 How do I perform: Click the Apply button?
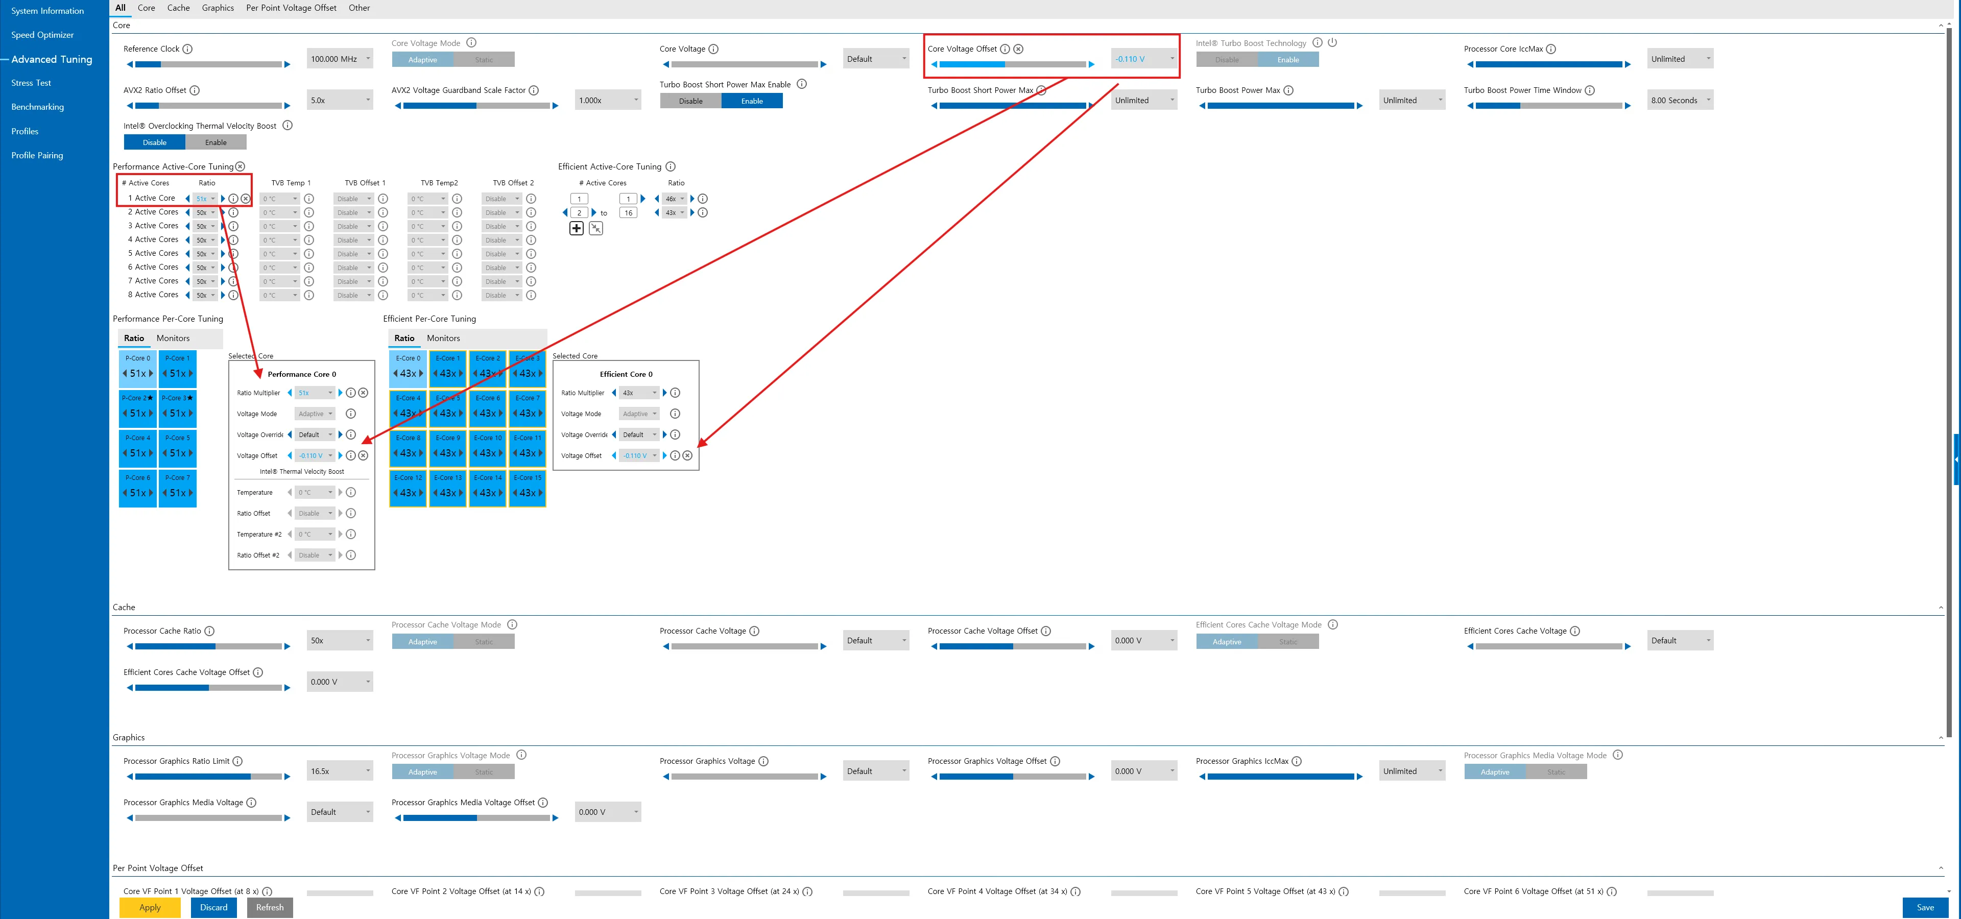click(x=150, y=908)
